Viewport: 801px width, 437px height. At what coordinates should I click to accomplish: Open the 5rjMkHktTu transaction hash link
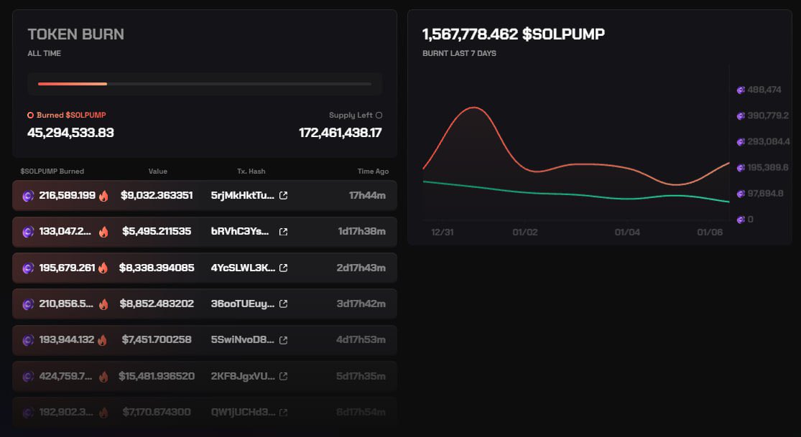coord(242,195)
